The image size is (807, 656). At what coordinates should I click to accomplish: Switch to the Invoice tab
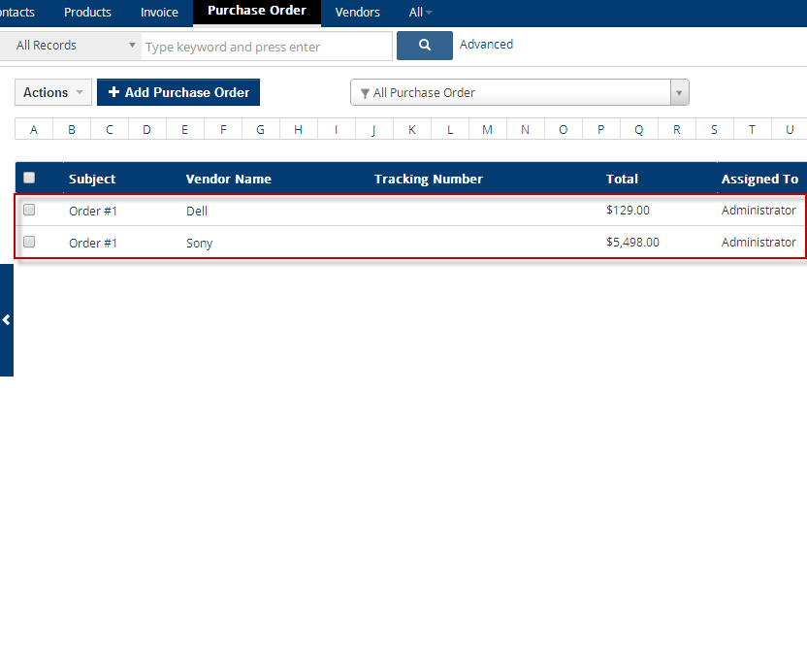(159, 13)
